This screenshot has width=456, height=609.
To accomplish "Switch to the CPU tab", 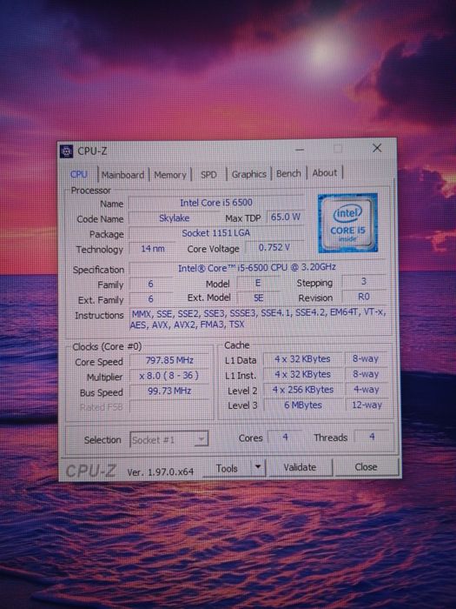I will point(79,174).
